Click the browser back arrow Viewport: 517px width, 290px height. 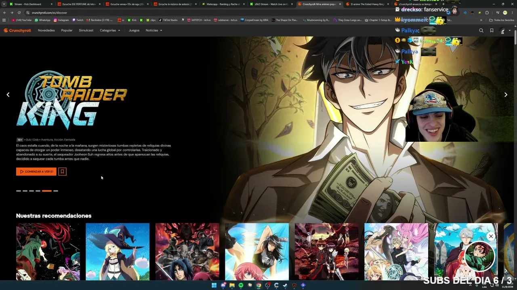coord(4,12)
